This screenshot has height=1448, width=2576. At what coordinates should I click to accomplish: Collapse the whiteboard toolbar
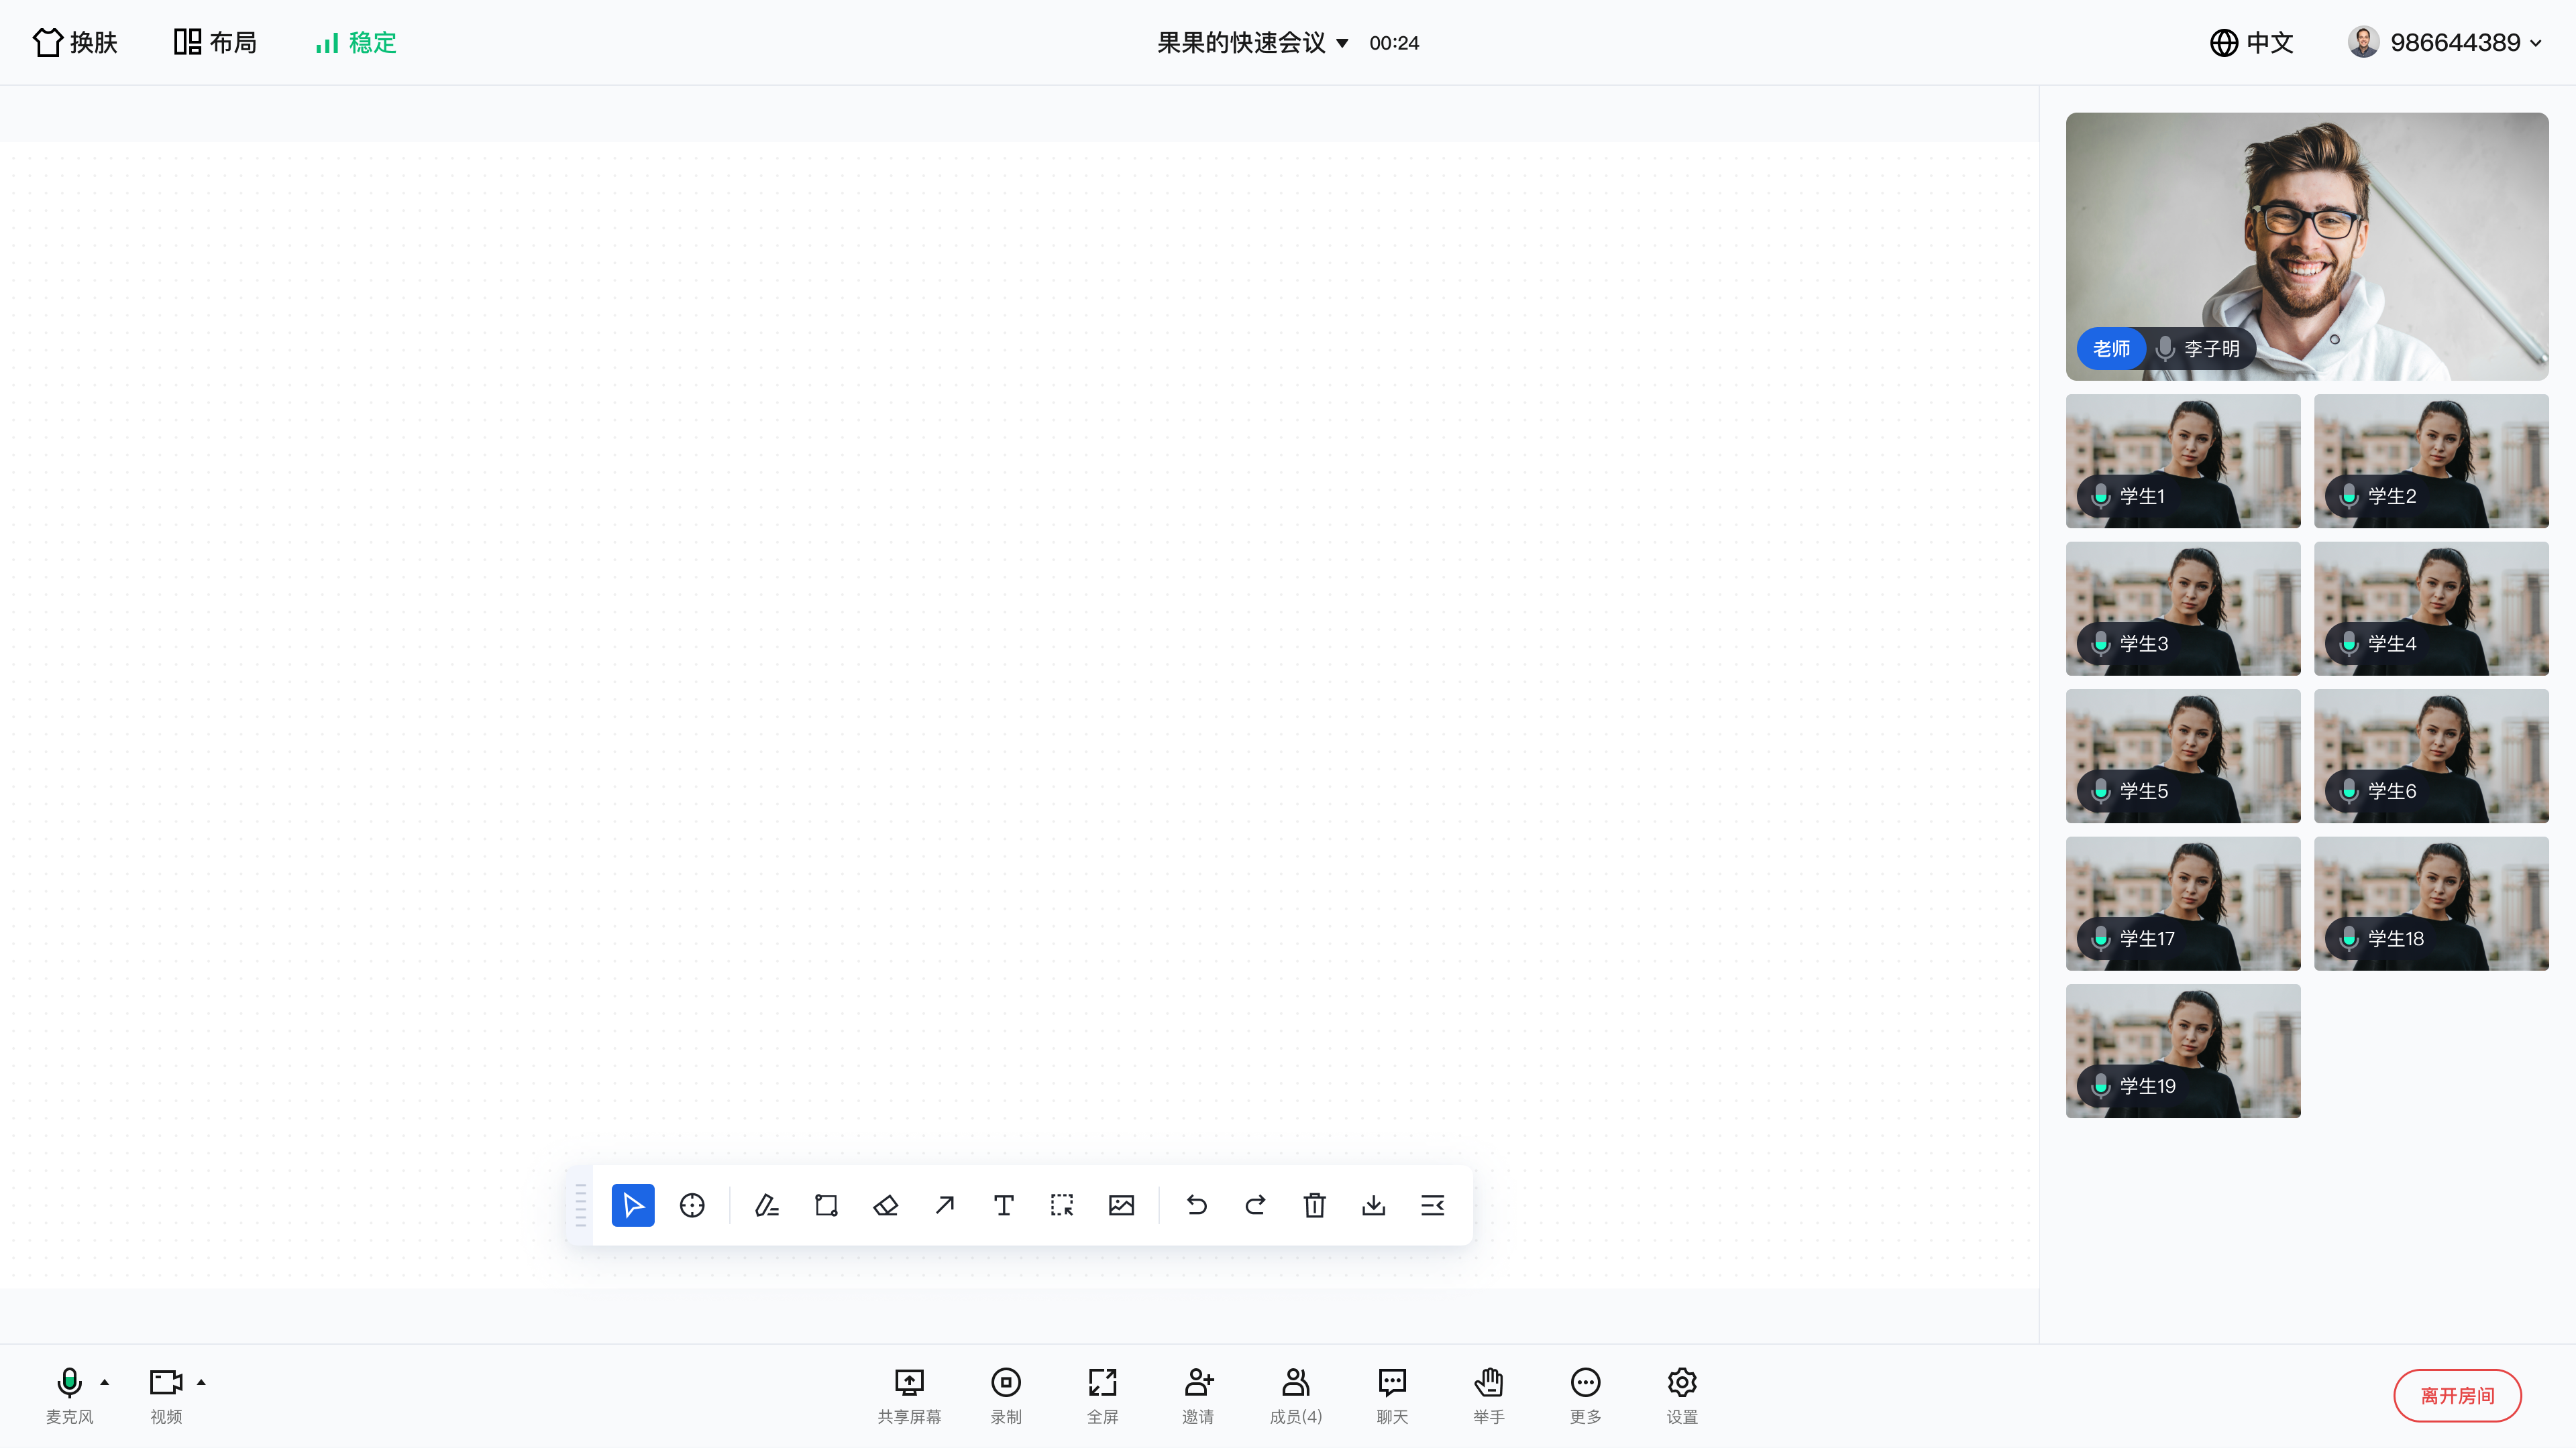pos(1432,1205)
